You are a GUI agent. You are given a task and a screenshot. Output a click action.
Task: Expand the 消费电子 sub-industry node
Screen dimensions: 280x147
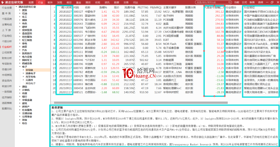(x=23, y=73)
